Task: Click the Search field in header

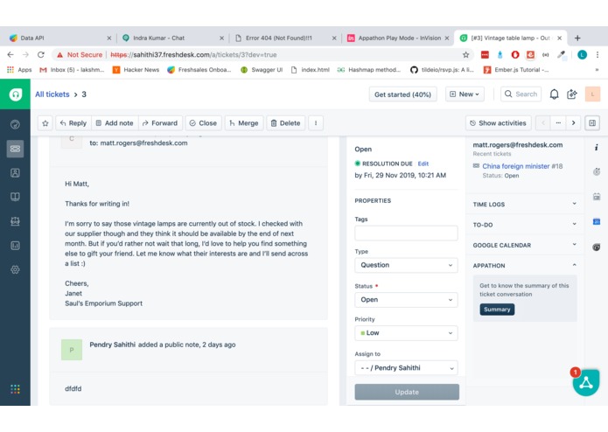Action: (x=521, y=94)
